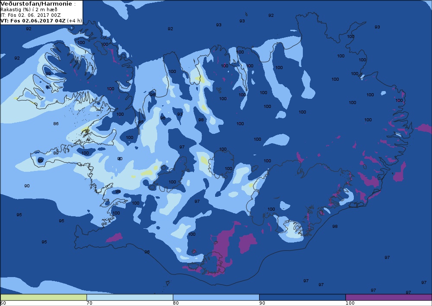Click the "VT: Fös 02.06.2017 04Z" valid time

[x=33, y=21]
